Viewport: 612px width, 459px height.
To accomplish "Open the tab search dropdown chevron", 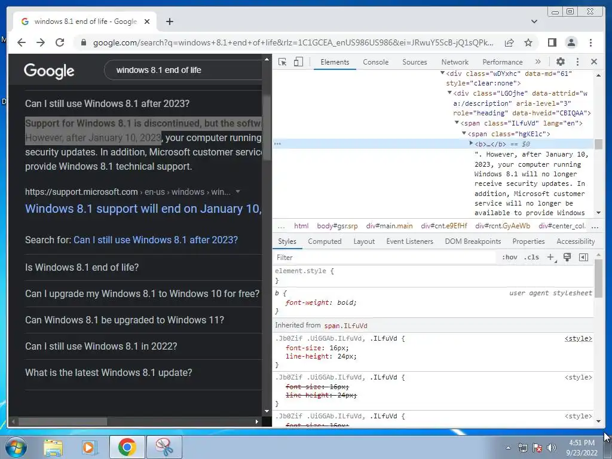I will point(534,22).
